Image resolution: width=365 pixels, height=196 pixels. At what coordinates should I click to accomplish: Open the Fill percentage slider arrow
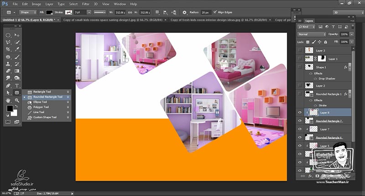tap(352, 42)
